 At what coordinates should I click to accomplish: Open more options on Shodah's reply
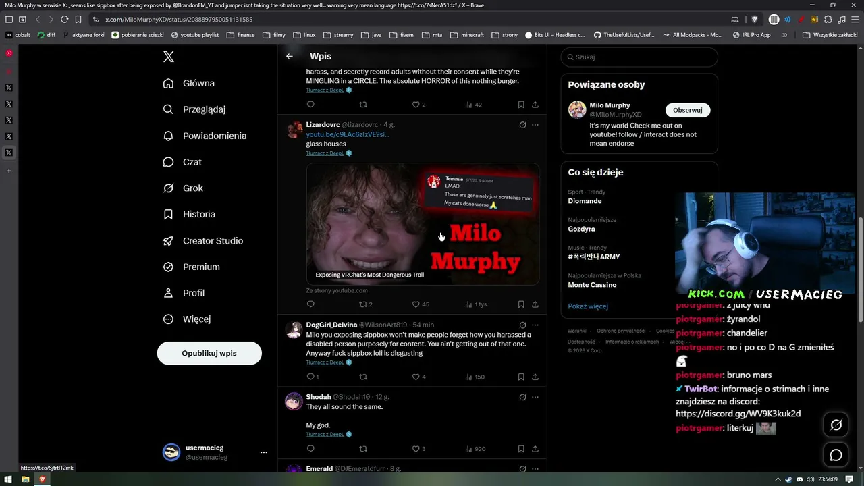[535, 397]
